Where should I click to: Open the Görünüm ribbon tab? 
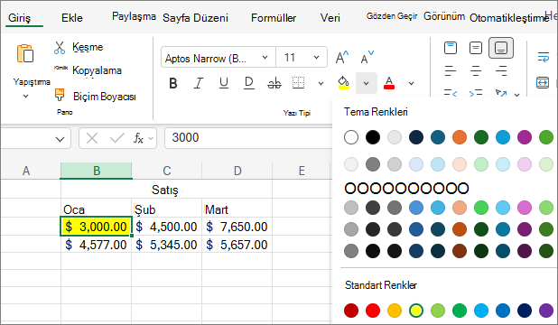[444, 16]
